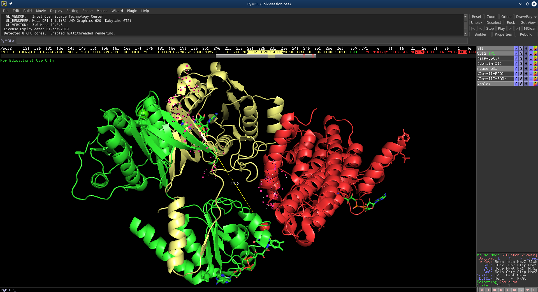This screenshot has width=538, height=292.
Task: Open the A actions icon for 5ol2
Action: tap(516, 54)
